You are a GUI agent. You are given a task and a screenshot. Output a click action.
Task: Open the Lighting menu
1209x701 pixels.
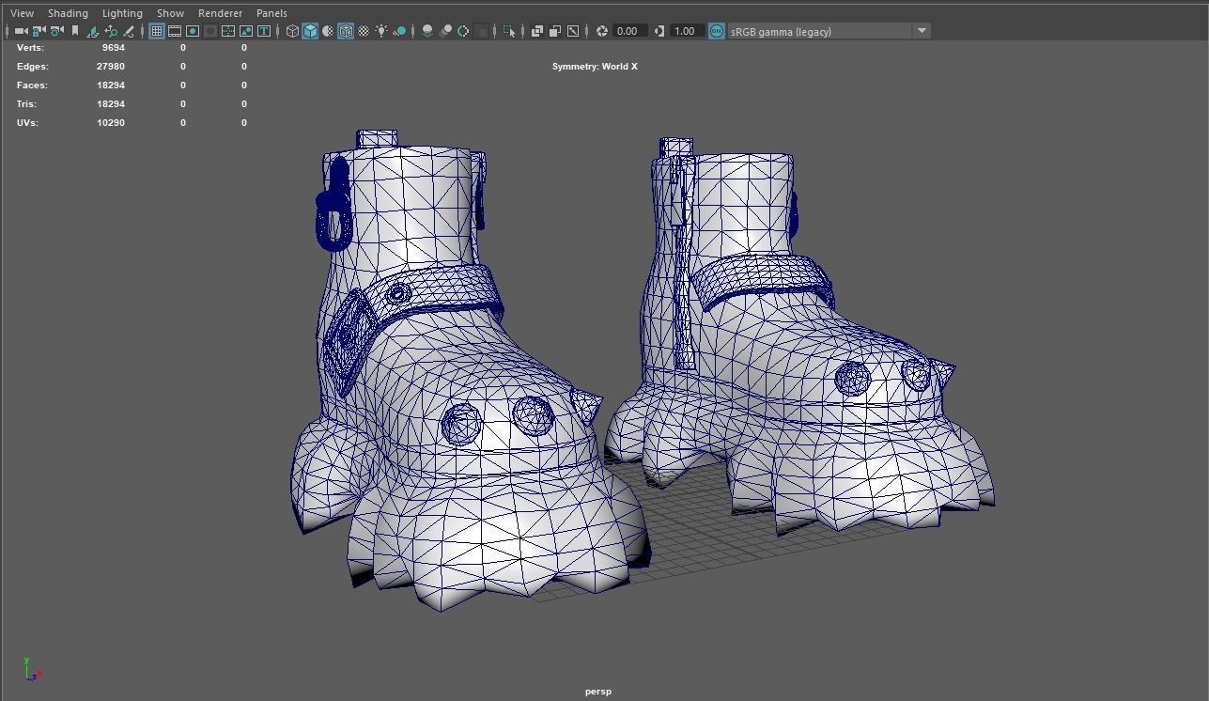pos(122,13)
